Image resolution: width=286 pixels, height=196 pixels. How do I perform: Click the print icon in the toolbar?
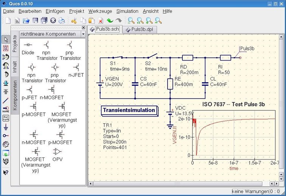[62, 21]
